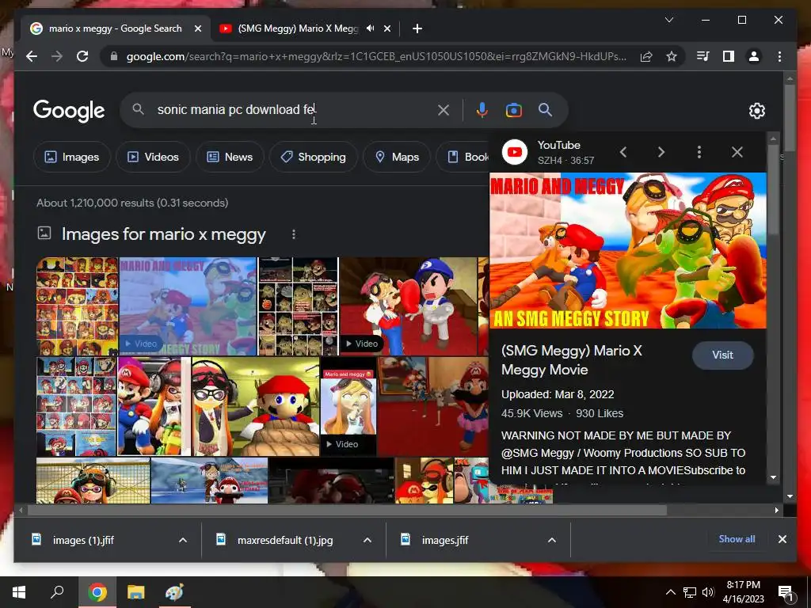Open volume control in system tray
The height and width of the screenshot is (608, 811).
pyautogui.click(x=708, y=592)
